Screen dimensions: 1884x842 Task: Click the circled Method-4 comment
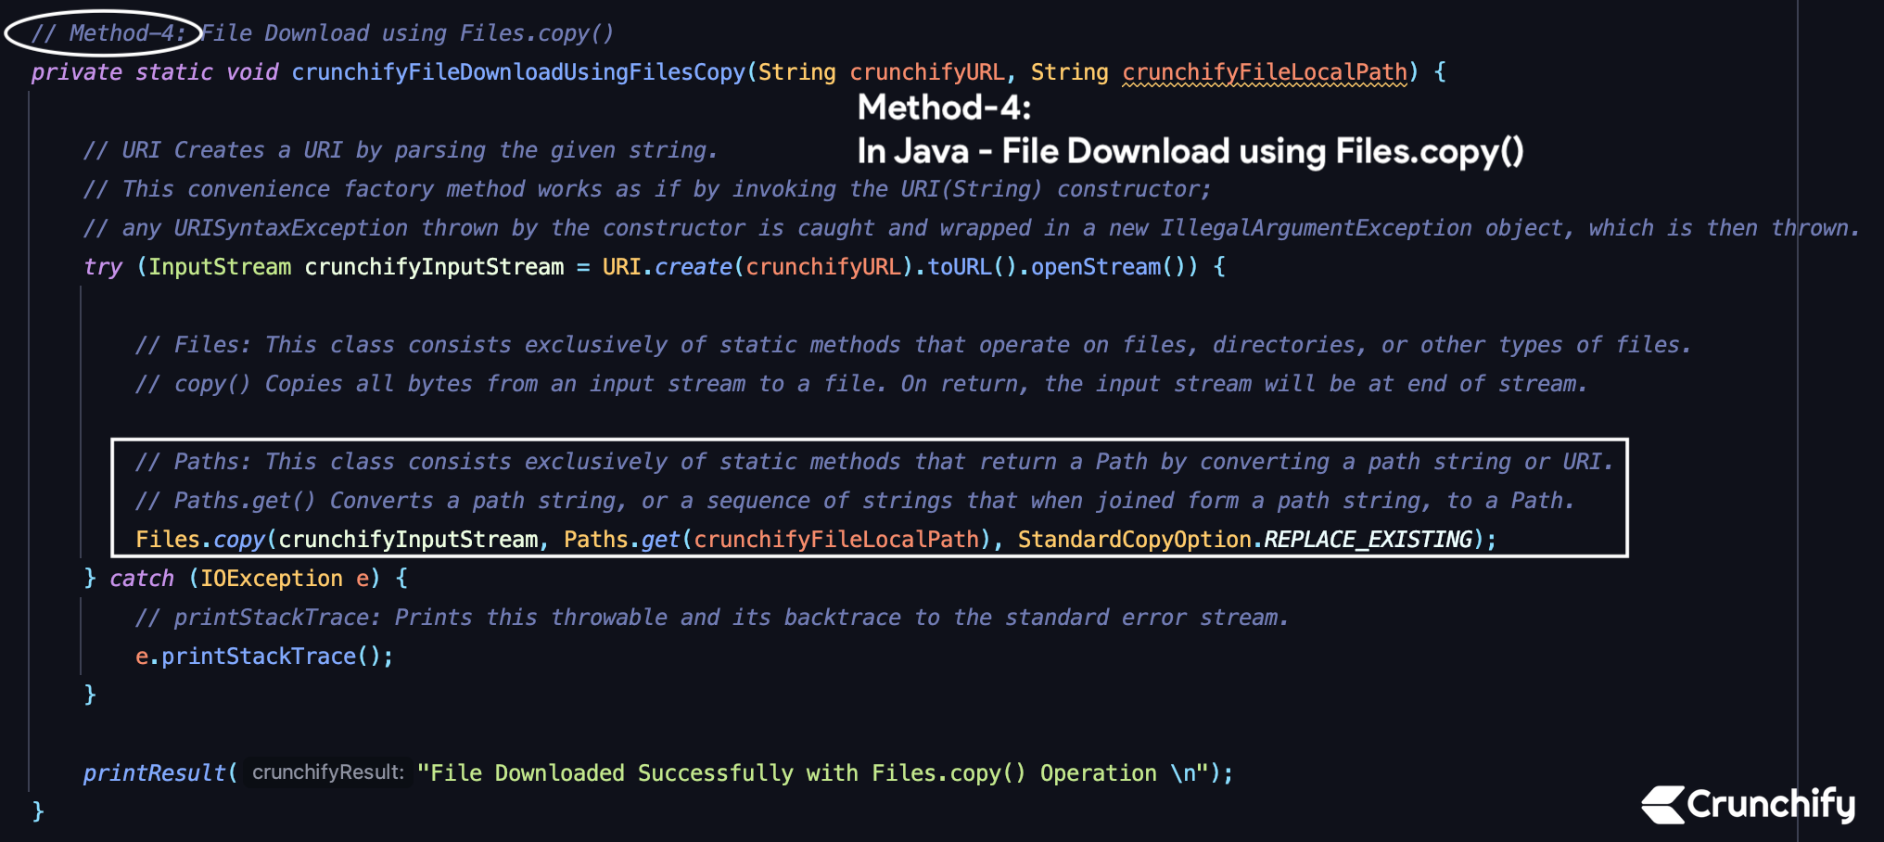coord(104,33)
